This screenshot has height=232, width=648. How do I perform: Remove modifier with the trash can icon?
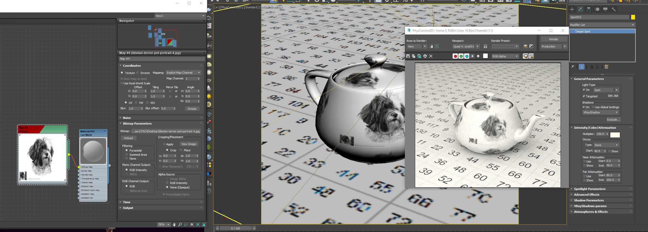click(598, 67)
